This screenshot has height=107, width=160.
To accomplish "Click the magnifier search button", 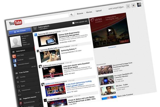I will point(72,15).
